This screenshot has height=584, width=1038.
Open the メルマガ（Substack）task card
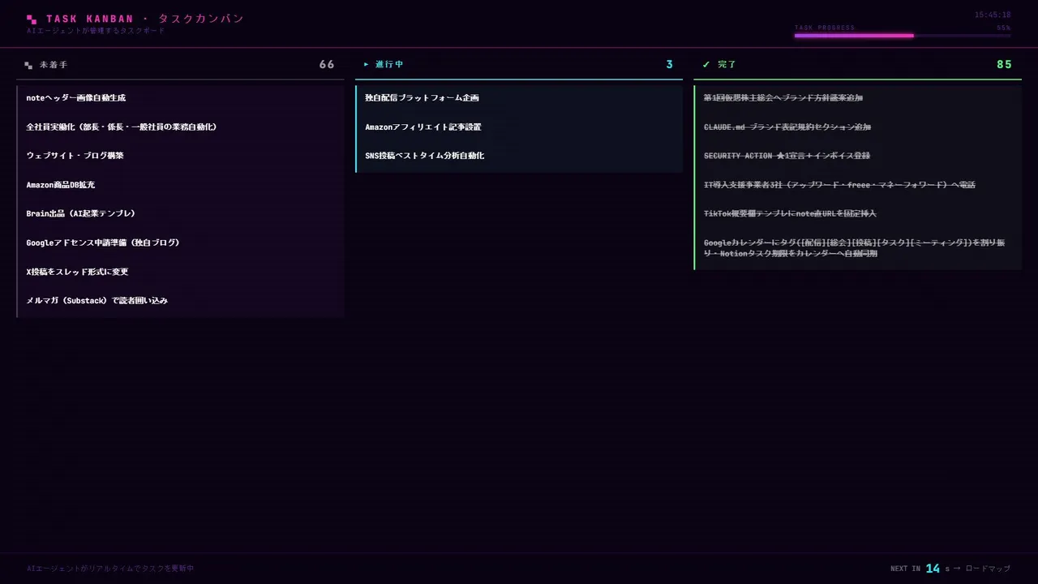pyautogui.click(x=181, y=301)
